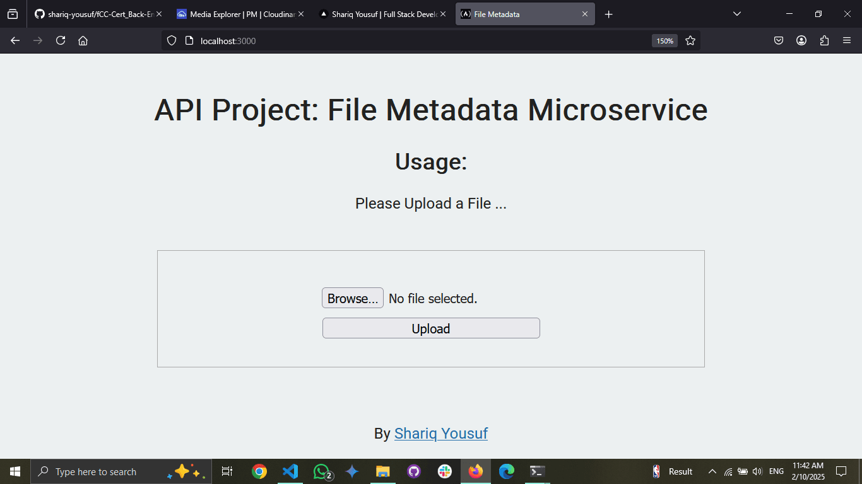Navigate back with the back arrow
Viewport: 862px width, 484px height.
point(15,40)
